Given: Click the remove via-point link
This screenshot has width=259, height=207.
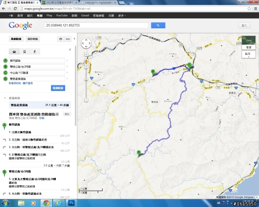Looking at the screenshot, I should coord(42,118).
